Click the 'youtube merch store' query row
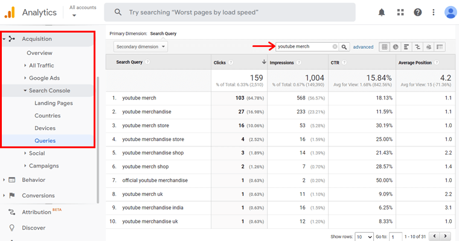Screen dimensions: 459x241 146,125
